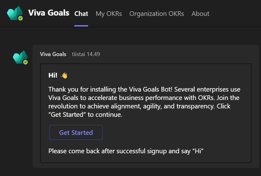
Task: Open the My OKRs tab
Action: [x=109, y=14]
